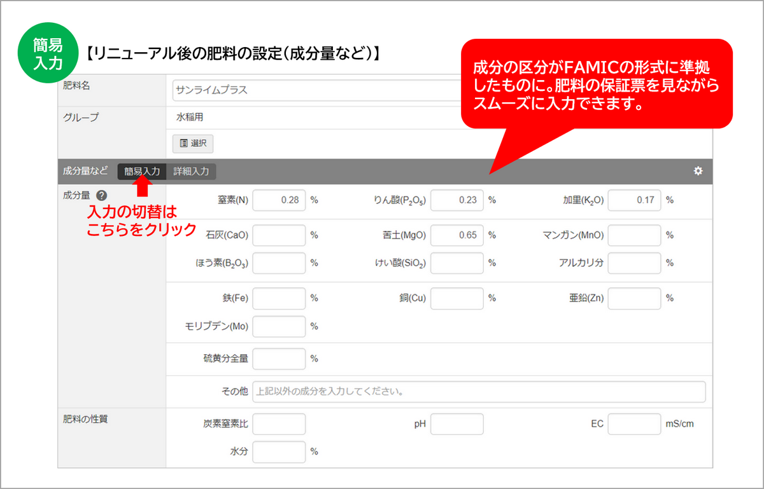
Task: Click the 選択 group button
Action: (193, 143)
